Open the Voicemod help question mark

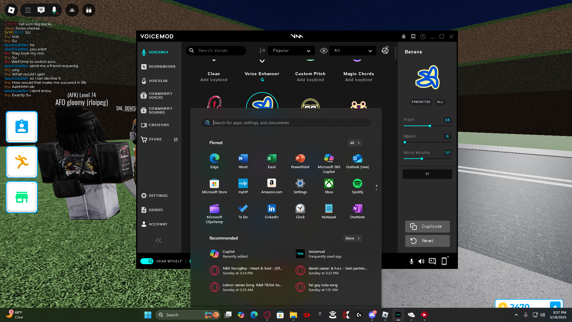423,36
